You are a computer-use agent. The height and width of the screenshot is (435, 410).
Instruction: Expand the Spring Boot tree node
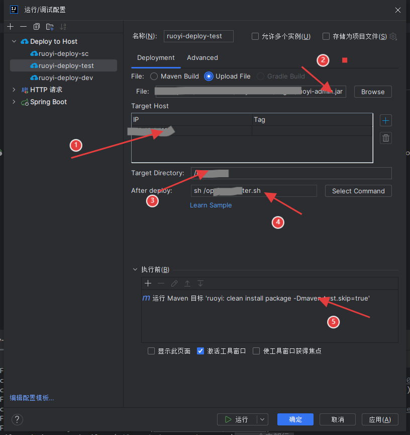click(14, 102)
